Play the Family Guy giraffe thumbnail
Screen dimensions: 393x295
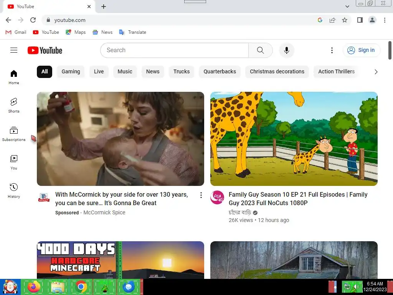pos(294,139)
